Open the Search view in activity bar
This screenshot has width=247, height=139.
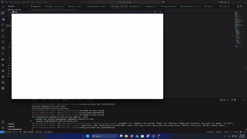pyautogui.click(x=3, y=7)
